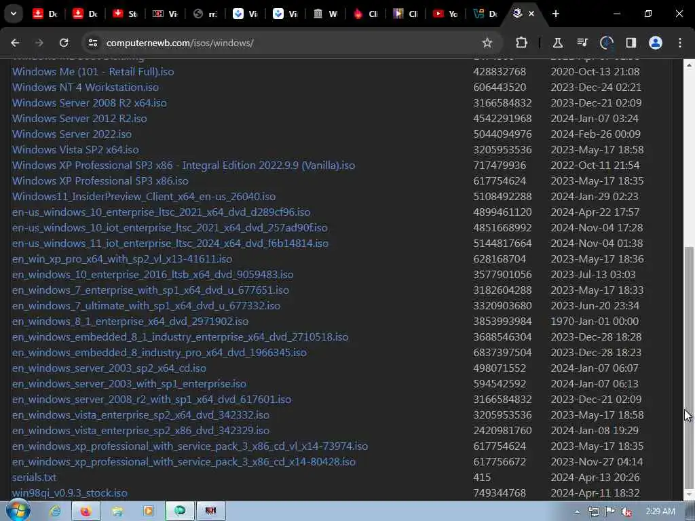Image resolution: width=695 pixels, height=521 pixels.
Task: Switch to the rr tab with globe icon
Action: (205, 14)
